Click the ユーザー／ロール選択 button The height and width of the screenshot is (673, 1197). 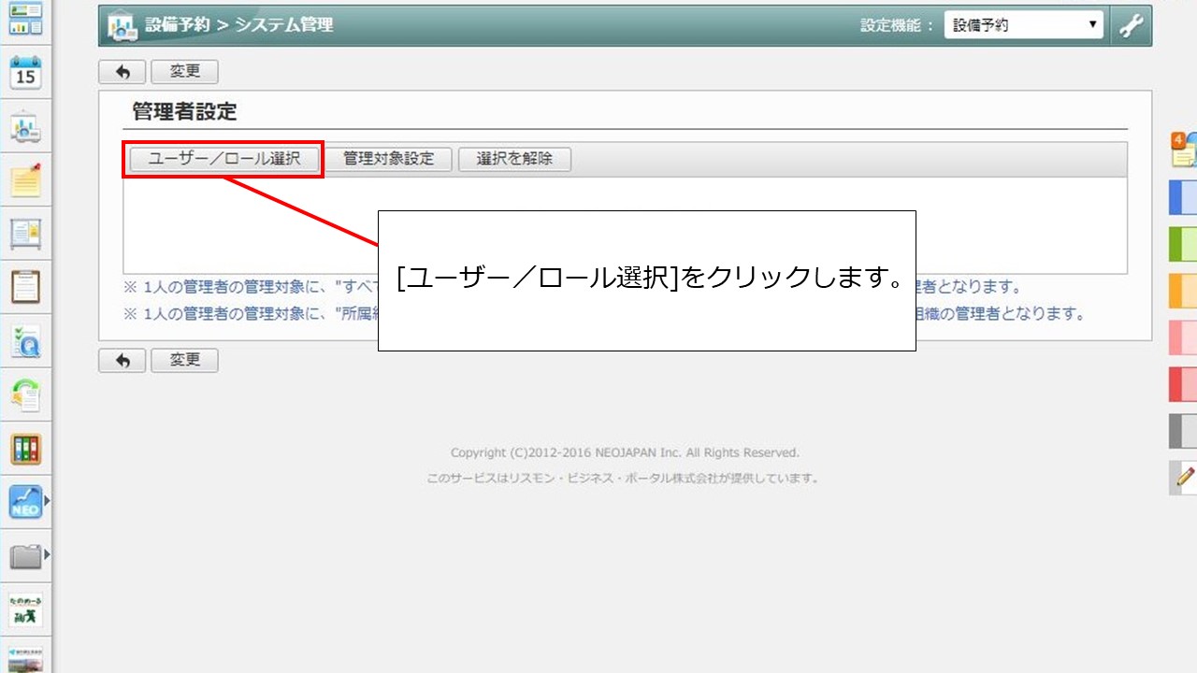point(224,159)
